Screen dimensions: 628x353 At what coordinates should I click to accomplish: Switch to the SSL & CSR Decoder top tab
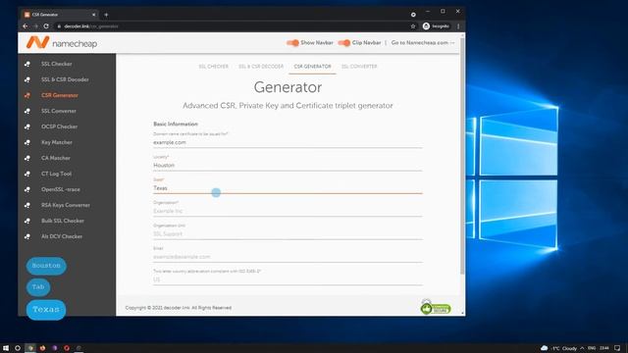point(261,67)
